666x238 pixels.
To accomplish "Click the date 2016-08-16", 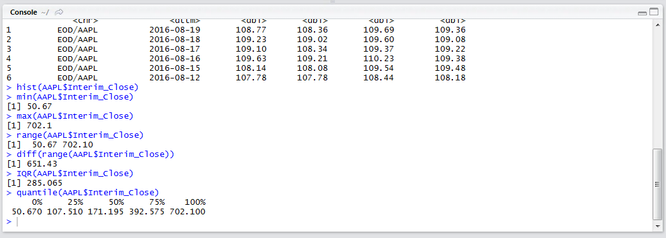I will point(175,59).
